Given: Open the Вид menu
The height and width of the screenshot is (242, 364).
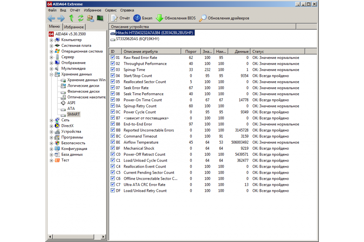Looking at the screenshot, I should coord(63,10).
